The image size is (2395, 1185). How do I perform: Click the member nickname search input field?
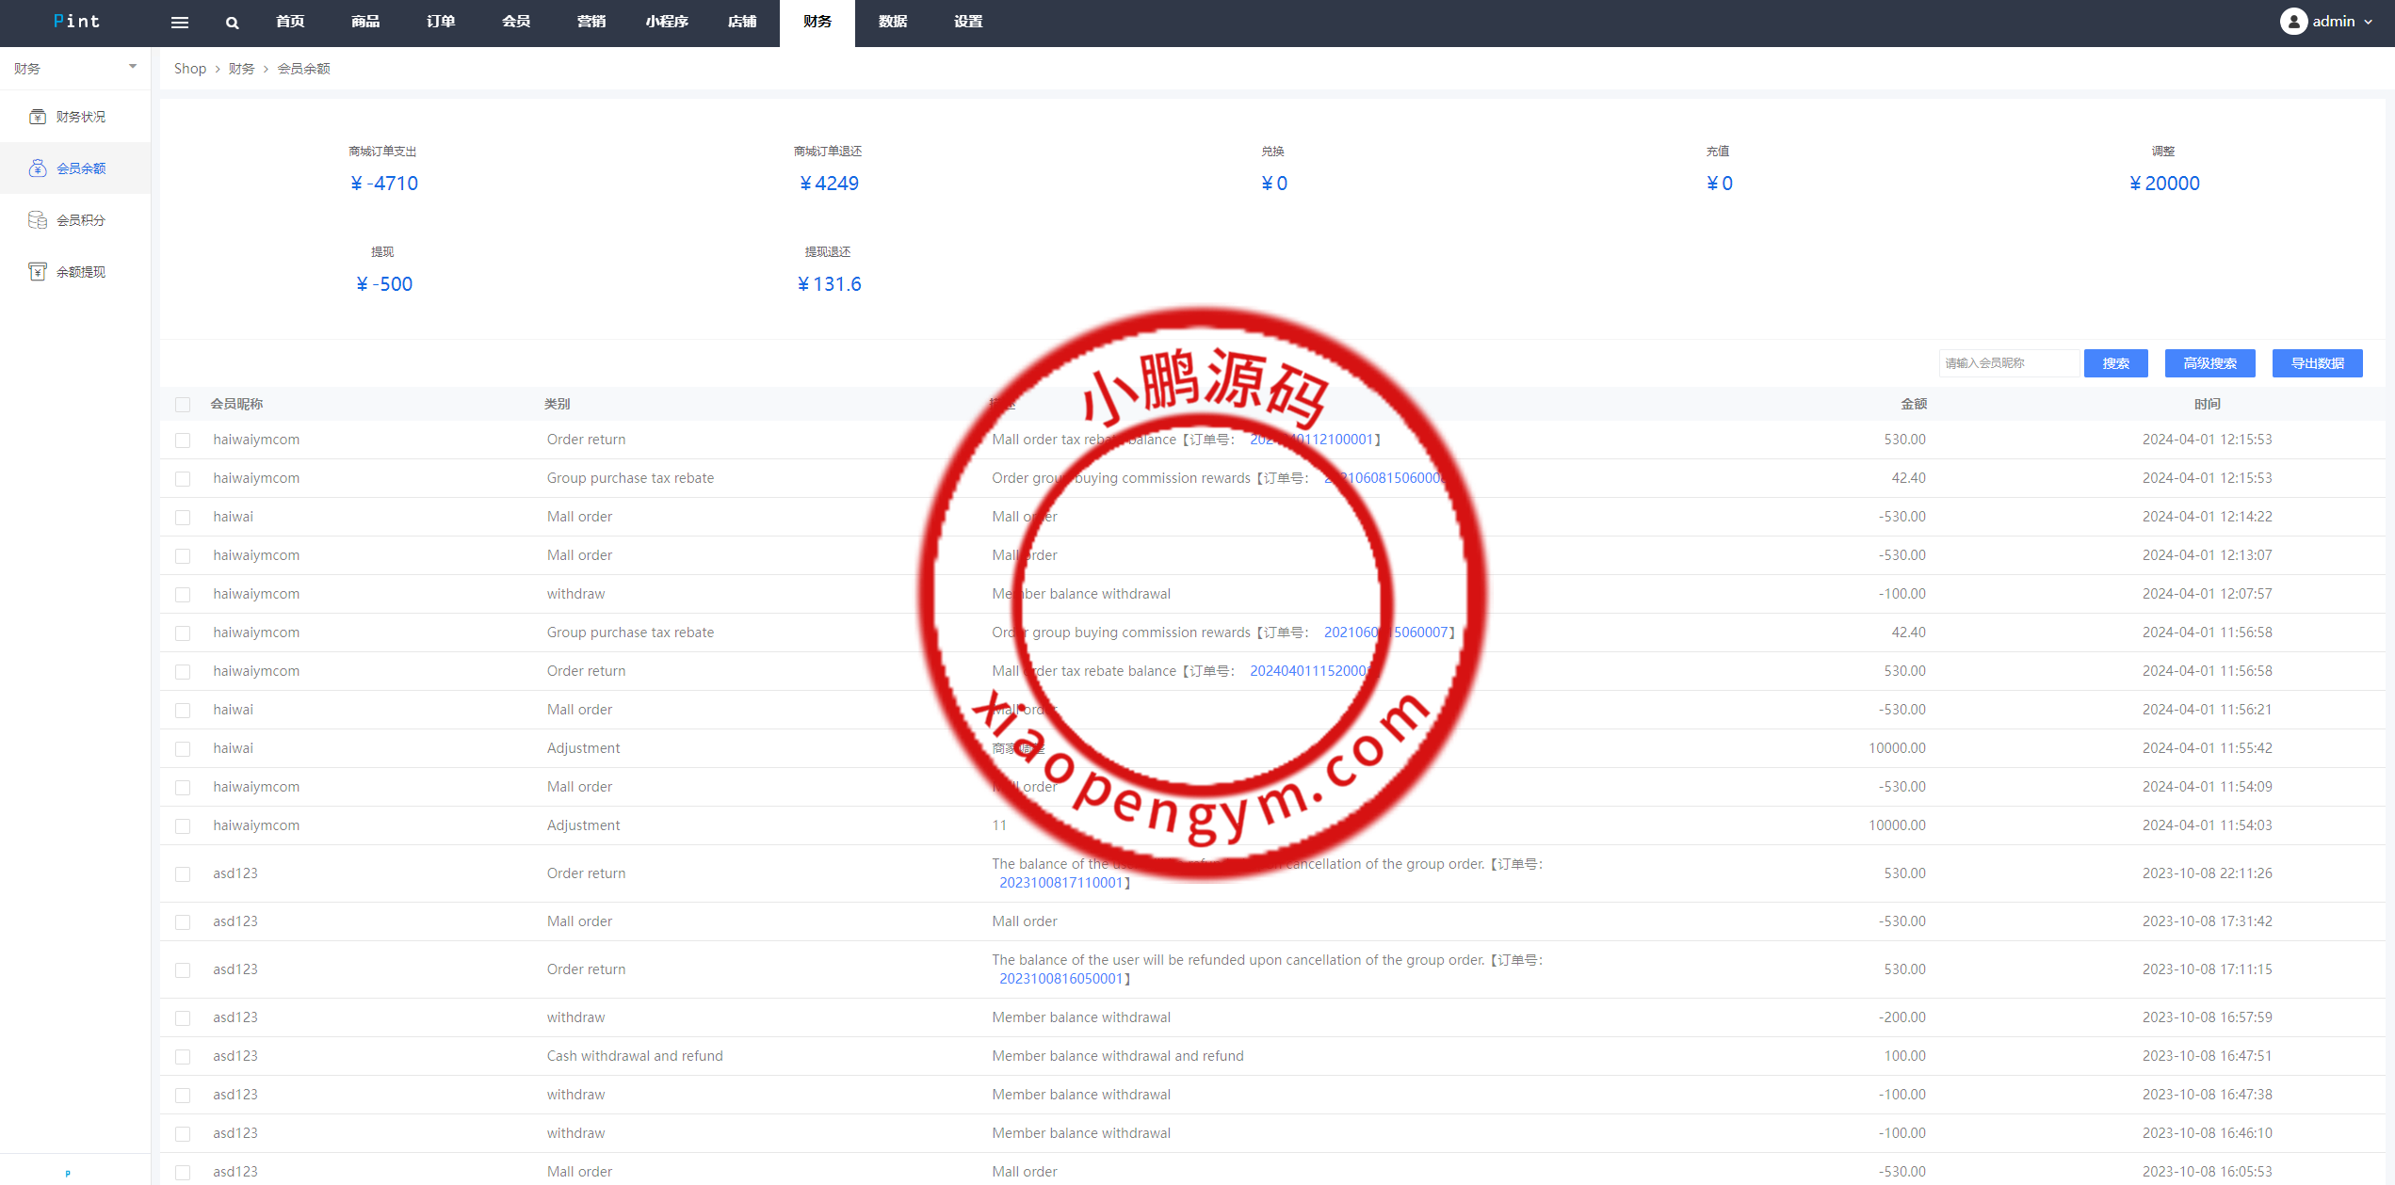[2008, 363]
